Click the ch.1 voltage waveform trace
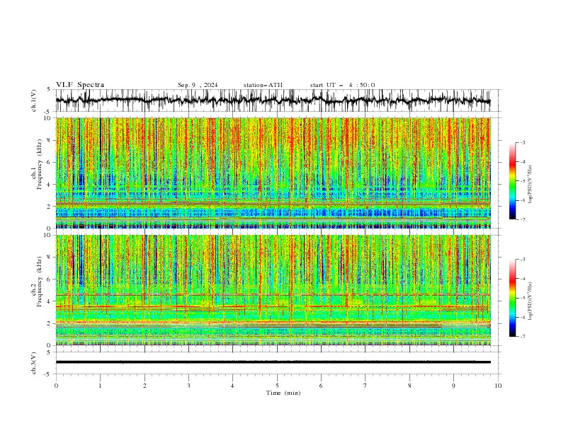Screen dimensions: 561x433 click(273, 100)
